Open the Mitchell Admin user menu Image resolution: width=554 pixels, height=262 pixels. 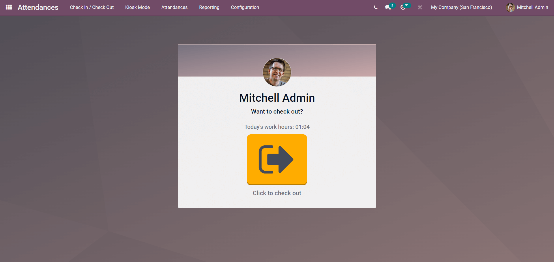click(527, 7)
